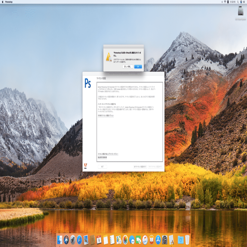
Task: Open Calendar from the Dock
Action: [x=99, y=240]
